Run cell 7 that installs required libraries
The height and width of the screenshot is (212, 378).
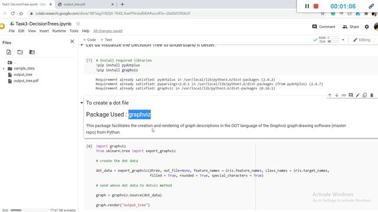[x=89, y=60]
